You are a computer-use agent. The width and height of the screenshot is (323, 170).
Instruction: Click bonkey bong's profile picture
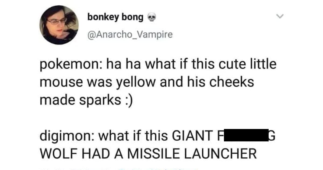[59, 25]
